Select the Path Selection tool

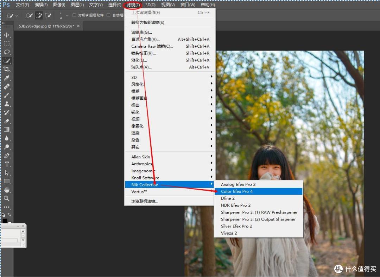(7, 173)
